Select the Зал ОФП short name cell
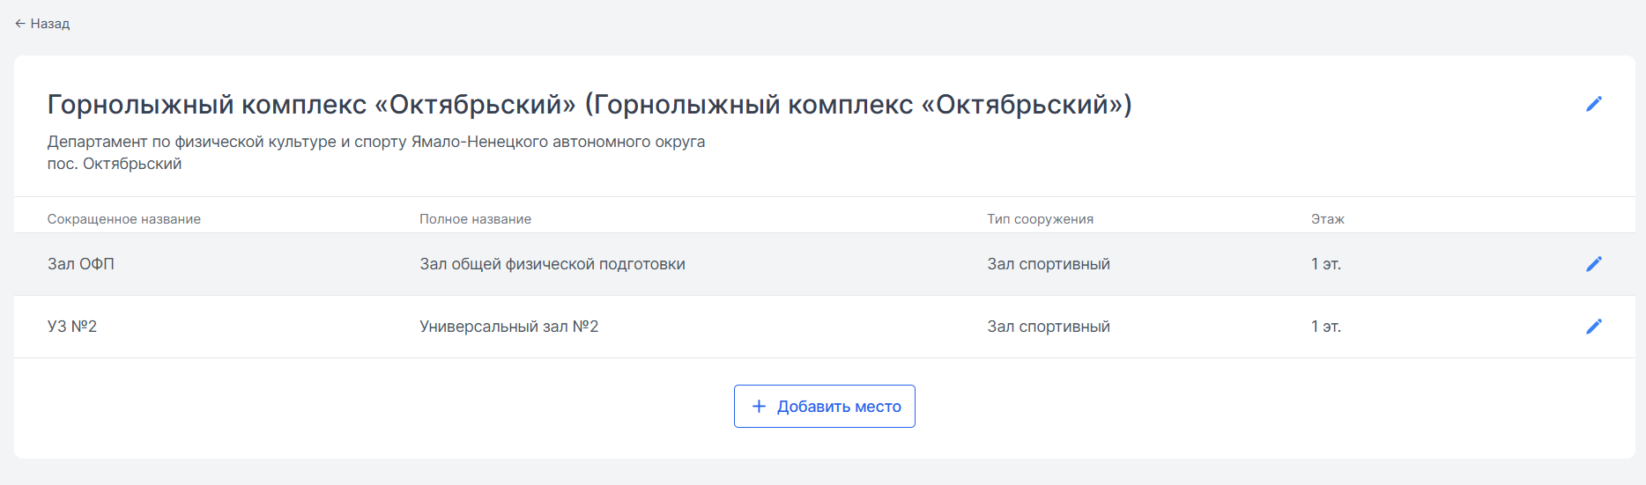The width and height of the screenshot is (1646, 485). (x=81, y=264)
